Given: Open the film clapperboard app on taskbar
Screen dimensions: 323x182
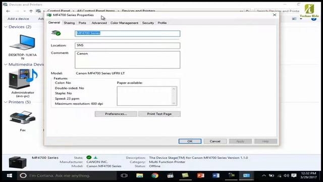Looking at the screenshot, I should pyautogui.click(x=170, y=175).
